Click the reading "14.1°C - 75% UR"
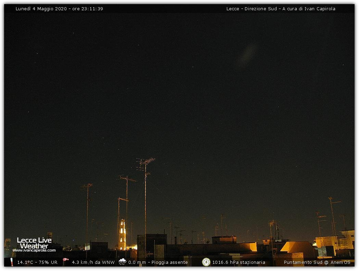Viewport: 359px width, 271px height. [37, 262]
